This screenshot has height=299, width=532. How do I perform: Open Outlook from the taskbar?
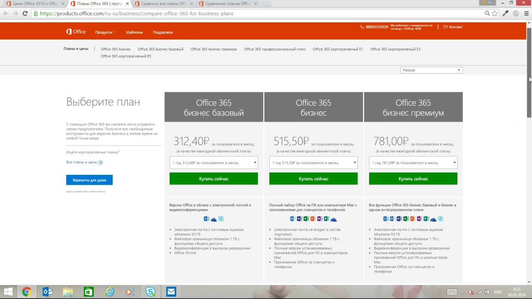pyautogui.click(x=47, y=292)
